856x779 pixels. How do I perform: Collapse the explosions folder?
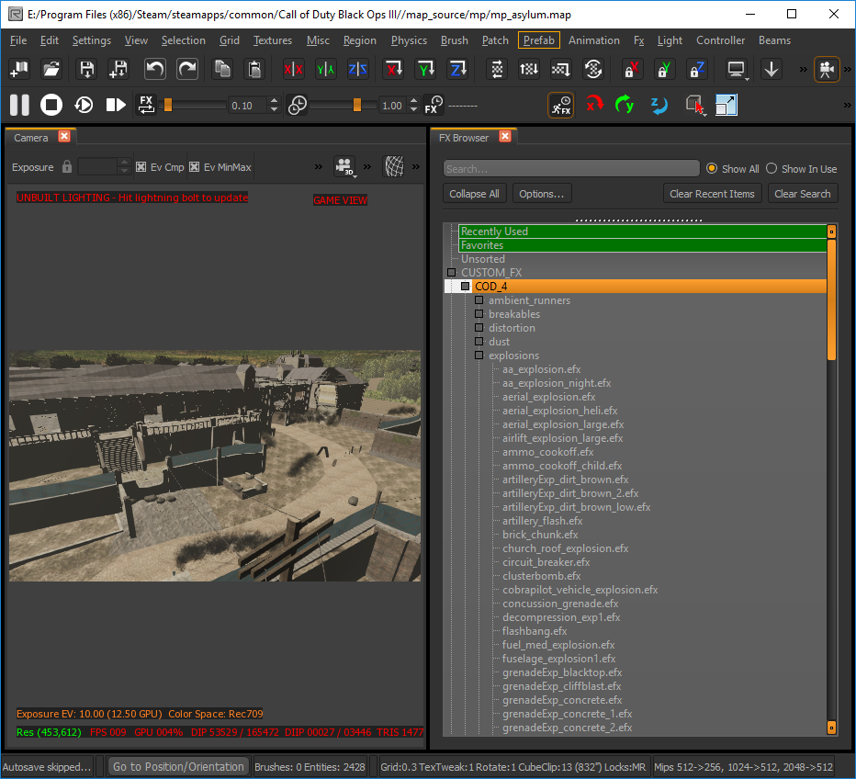tap(479, 356)
